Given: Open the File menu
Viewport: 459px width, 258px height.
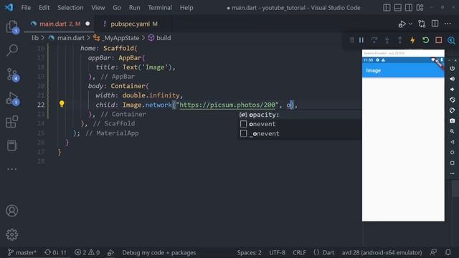Looking at the screenshot, I should pos(26,8).
